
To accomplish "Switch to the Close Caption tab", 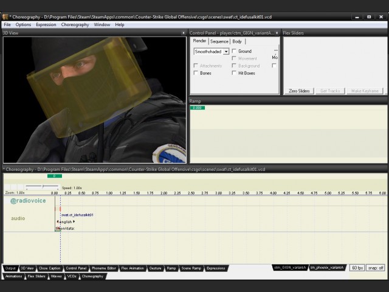I will (50, 268).
